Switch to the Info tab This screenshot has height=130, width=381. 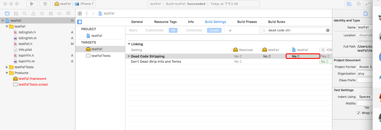coord(191,22)
